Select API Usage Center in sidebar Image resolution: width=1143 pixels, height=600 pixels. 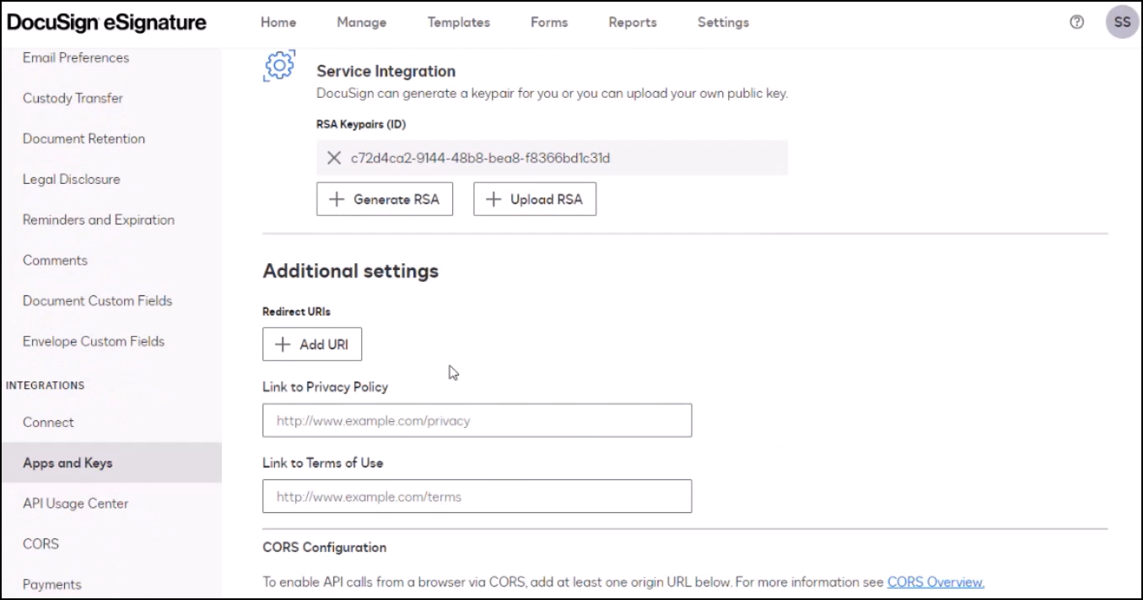pos(76,503)
